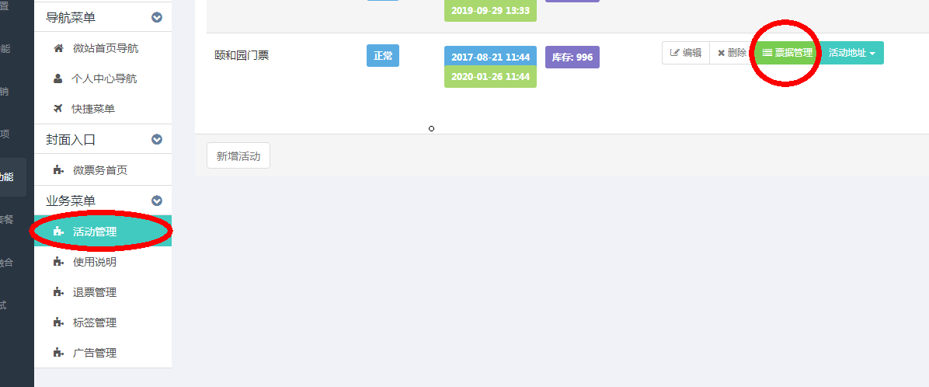The width and height of the screenshot is (929, 387).
Task: Open the 活动地址 dropdown button
Action: pos(851,53)
